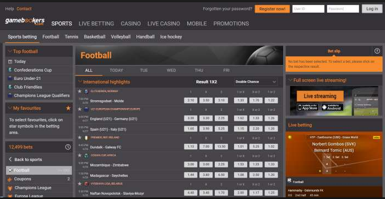Switch to the THU tab
Screen dimensions: 385x199
[x=199, y=71]
